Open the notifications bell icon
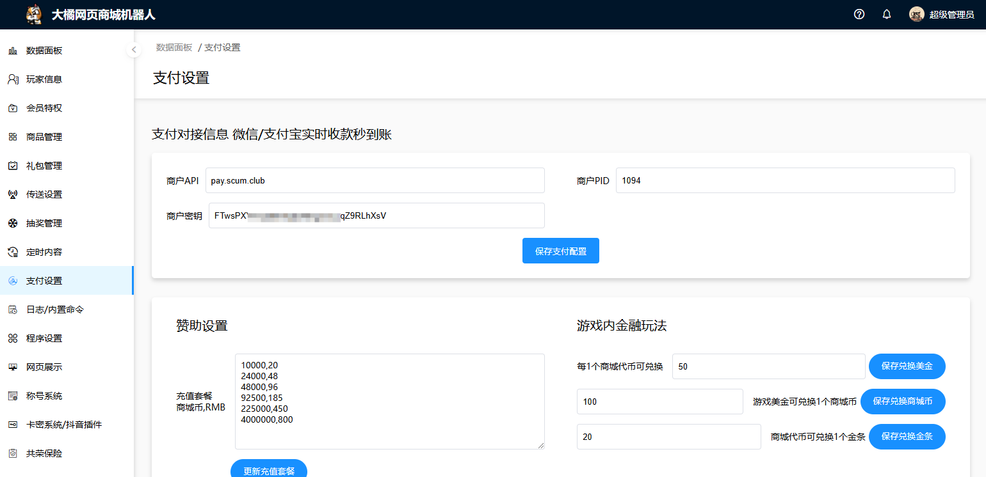The image size is (986, 477). [x=887, y=14]
